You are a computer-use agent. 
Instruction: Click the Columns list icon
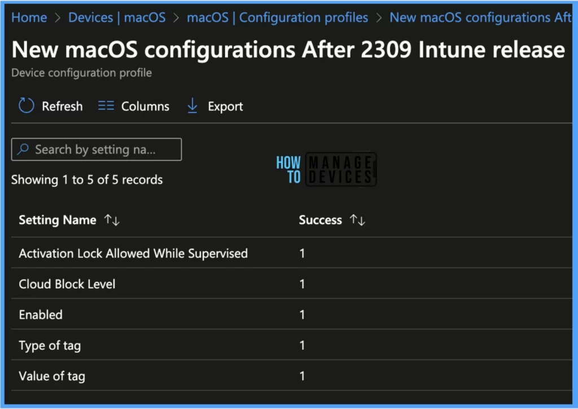(x=106, y=106)
